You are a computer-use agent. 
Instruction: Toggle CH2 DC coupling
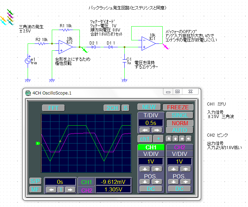point(179,189)
